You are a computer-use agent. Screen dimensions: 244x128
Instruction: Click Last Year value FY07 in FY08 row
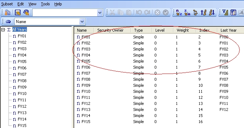tap(224, 79)
